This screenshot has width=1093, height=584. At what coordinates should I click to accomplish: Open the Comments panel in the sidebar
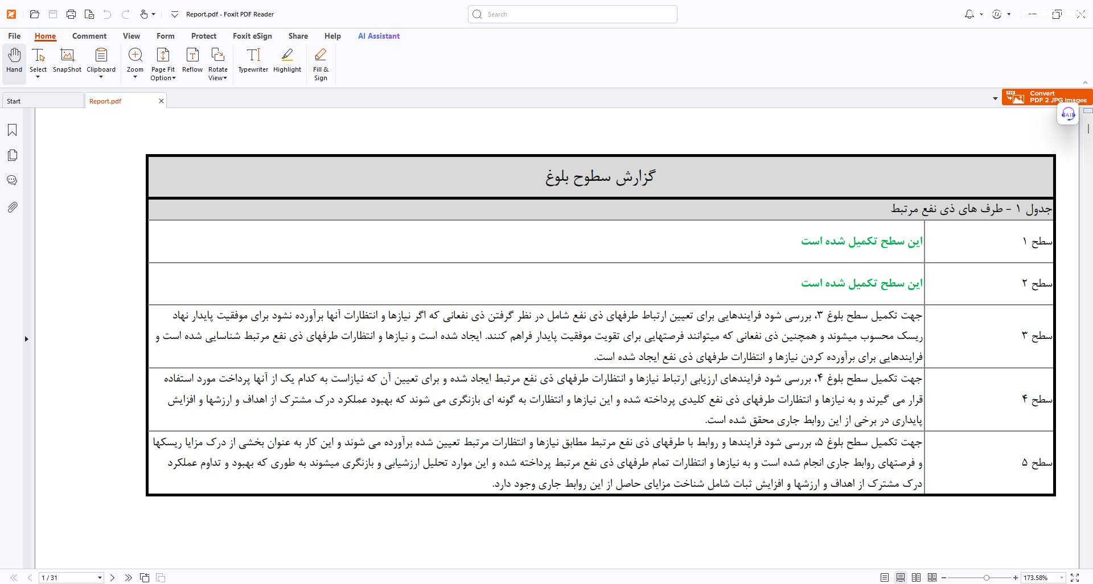click(x=12, y=180)
